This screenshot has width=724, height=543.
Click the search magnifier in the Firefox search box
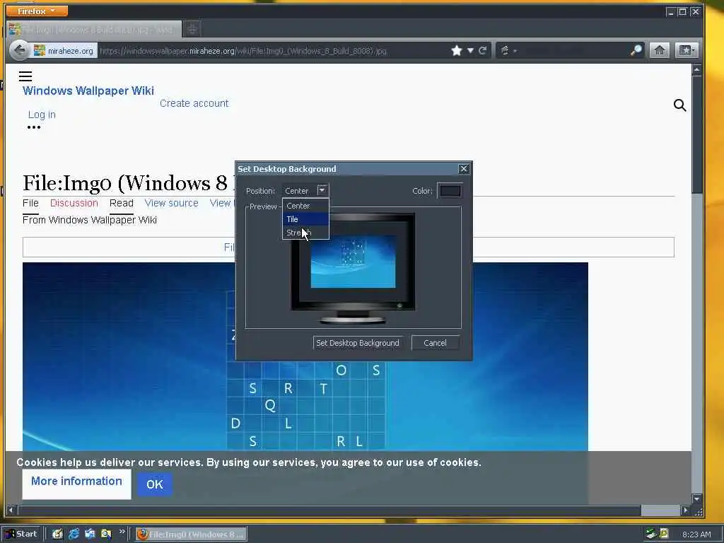(636, 50)
